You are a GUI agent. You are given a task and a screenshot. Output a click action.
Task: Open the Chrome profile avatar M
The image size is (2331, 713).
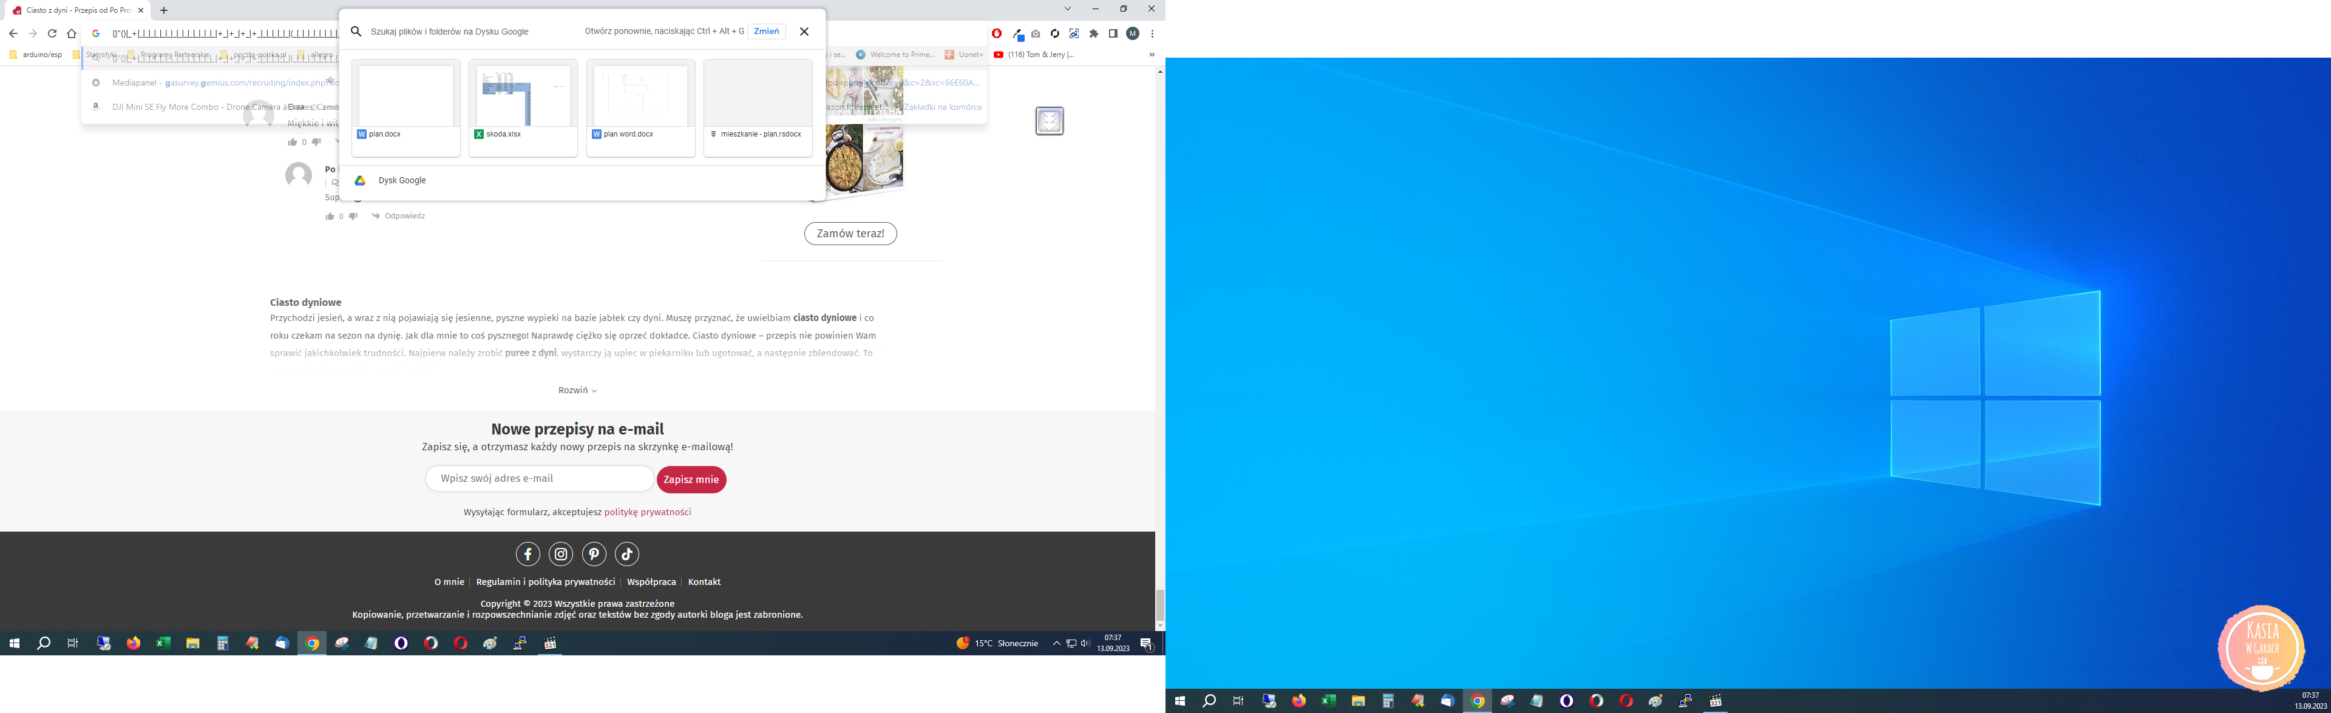(x=1132, y=33)
